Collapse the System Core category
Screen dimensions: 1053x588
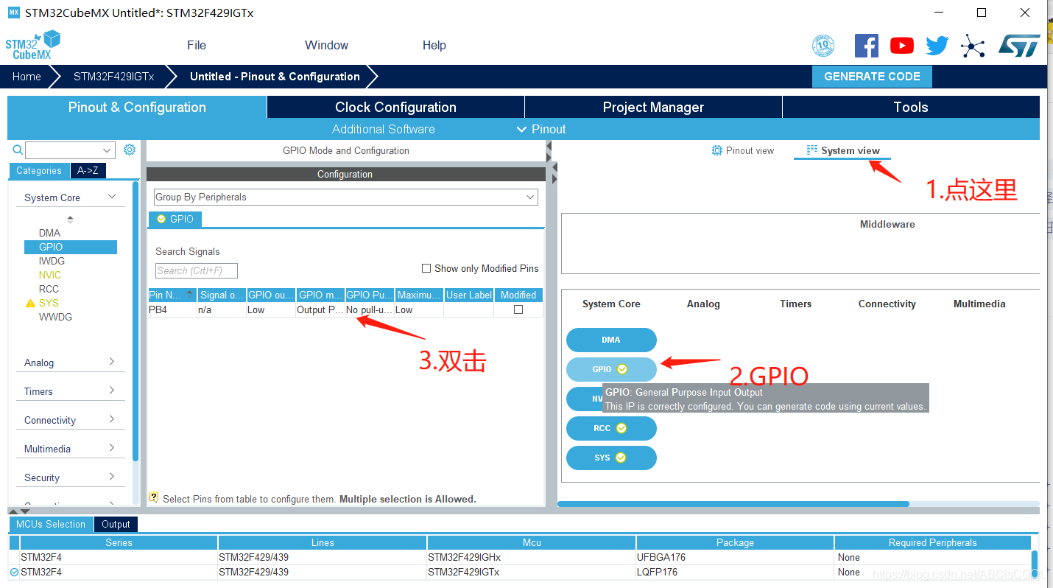click(x=71, y=197)
